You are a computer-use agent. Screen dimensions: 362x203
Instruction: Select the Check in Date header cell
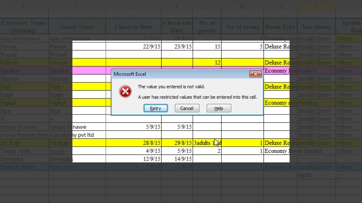pyautogui.click(x=133, y=27)
